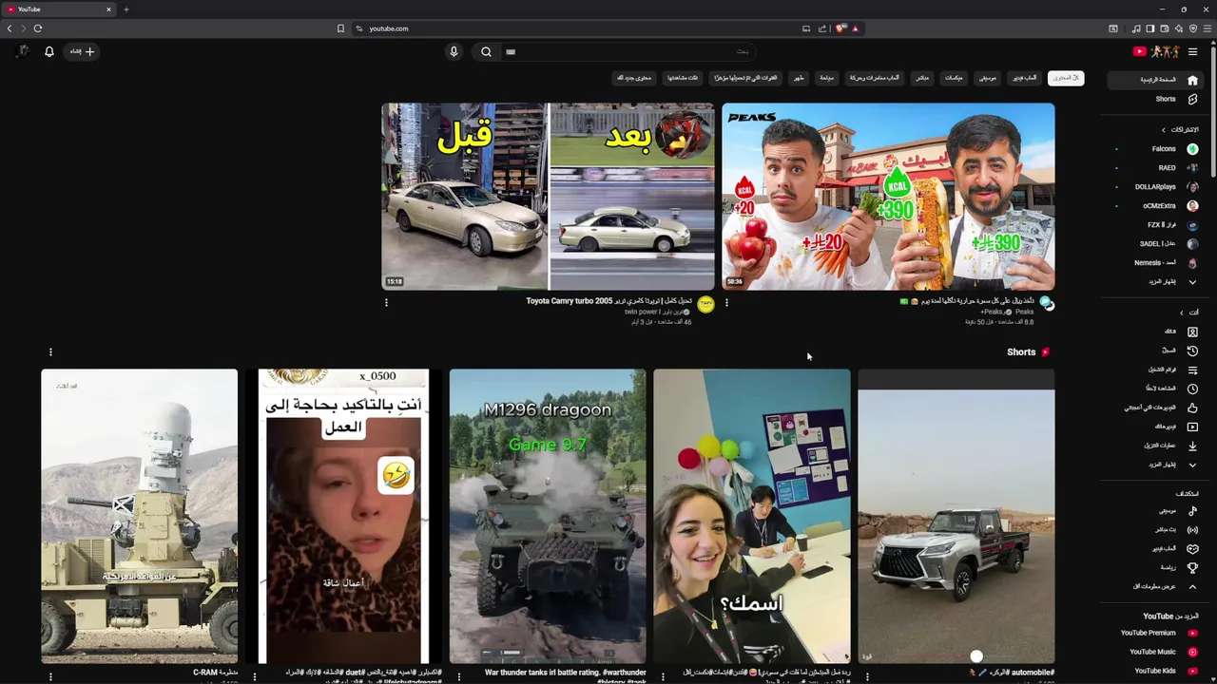
Task: Open Liked videos thumbs-up icon
Action: coord(1192,408)
